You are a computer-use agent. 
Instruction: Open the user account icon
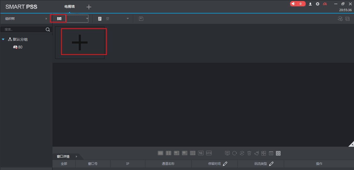click(x=310, y=4)
